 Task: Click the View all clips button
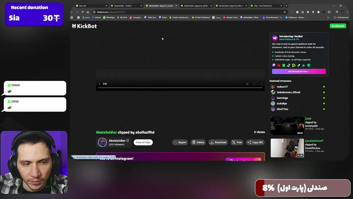point(143,142)
